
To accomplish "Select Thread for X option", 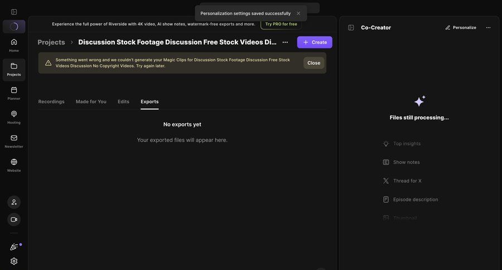I will pyautogui.click(x=402, y=181).
